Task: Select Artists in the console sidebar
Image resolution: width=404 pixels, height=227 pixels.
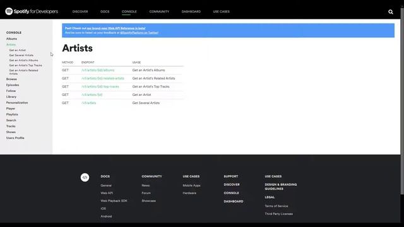Action: pyautogui.click(x=11, y=45)
